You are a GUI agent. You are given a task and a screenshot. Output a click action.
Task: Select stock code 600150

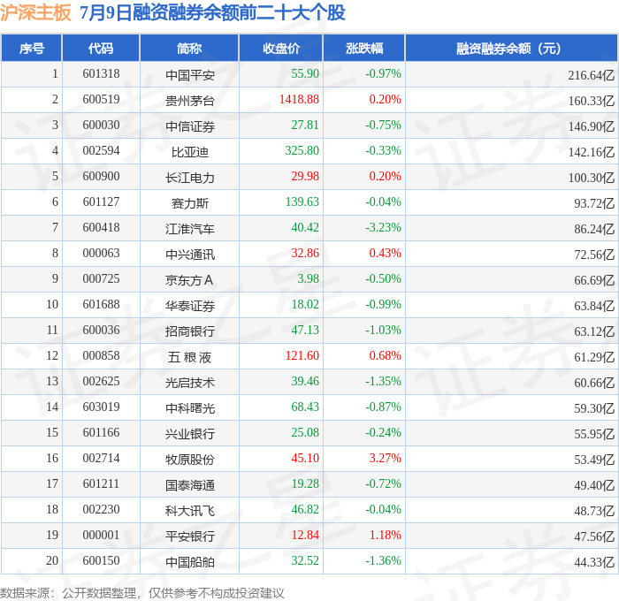click(101, 561)
